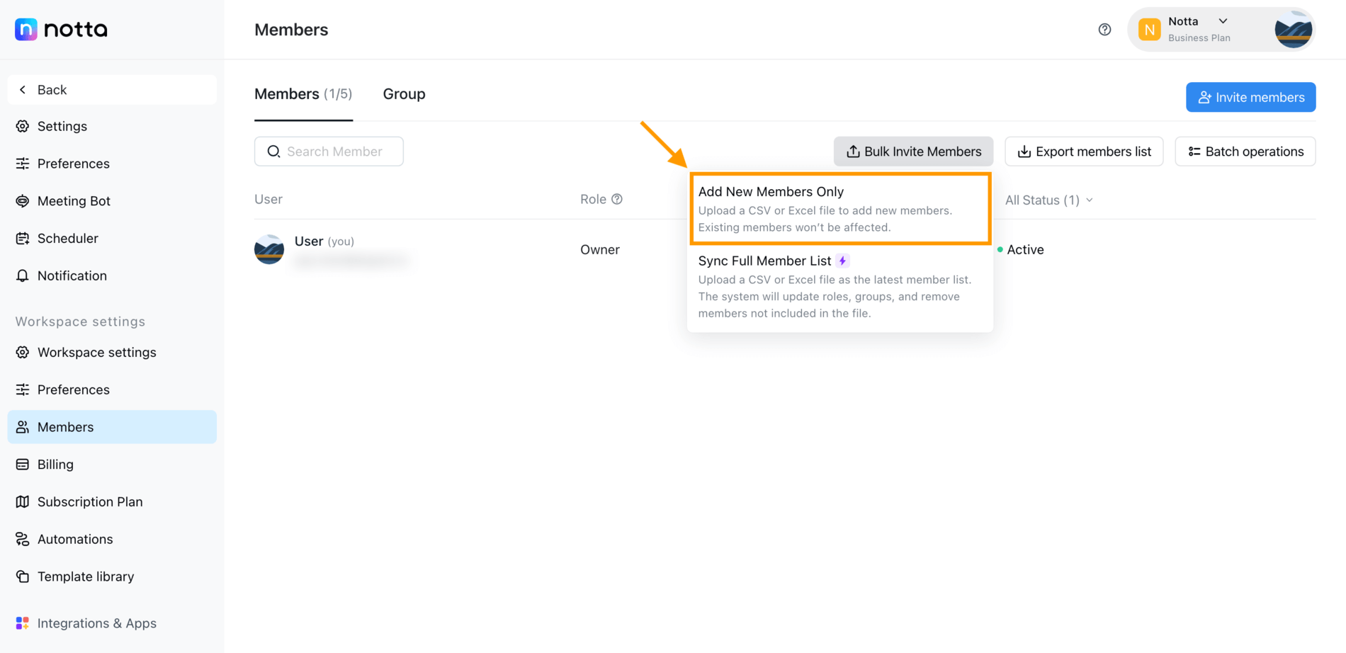Select Sync Full Member List option
The image size is (1346, 653).
(x=840, y=287)
